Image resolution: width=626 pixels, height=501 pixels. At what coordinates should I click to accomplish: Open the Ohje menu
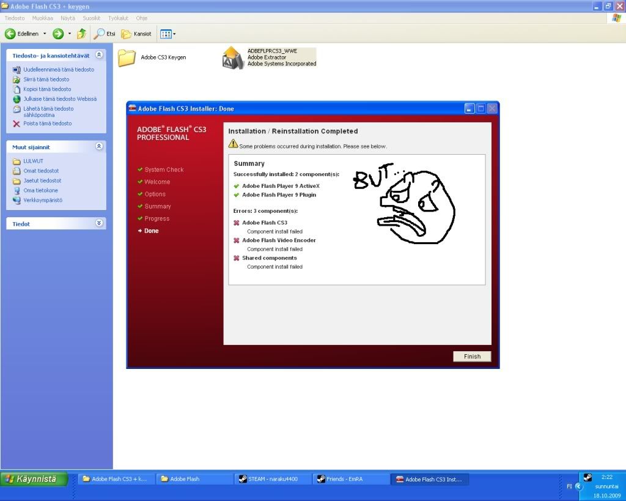141,18
